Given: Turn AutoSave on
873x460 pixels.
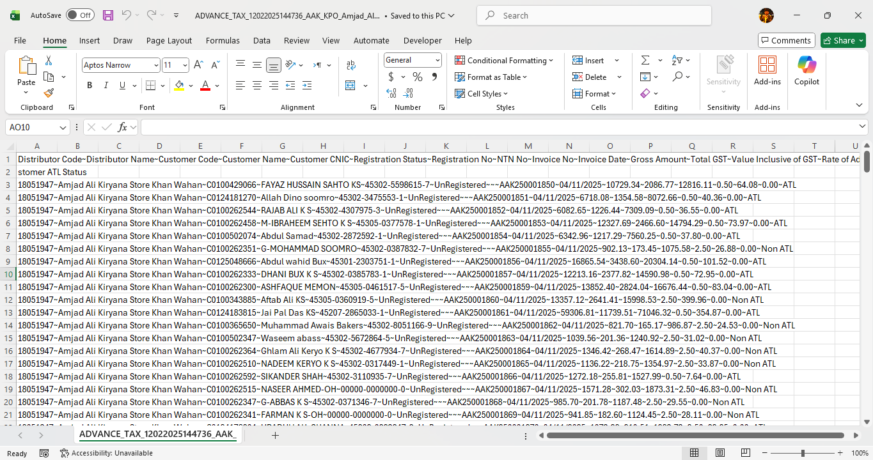Looking at the screenshot, I should 80,14.
